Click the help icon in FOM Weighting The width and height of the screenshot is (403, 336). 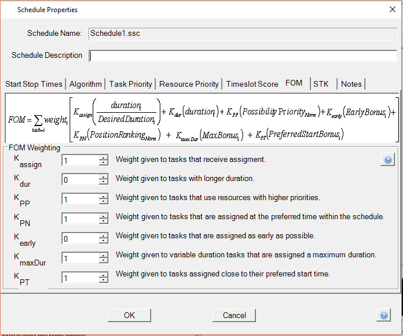(x=387, y=160)
